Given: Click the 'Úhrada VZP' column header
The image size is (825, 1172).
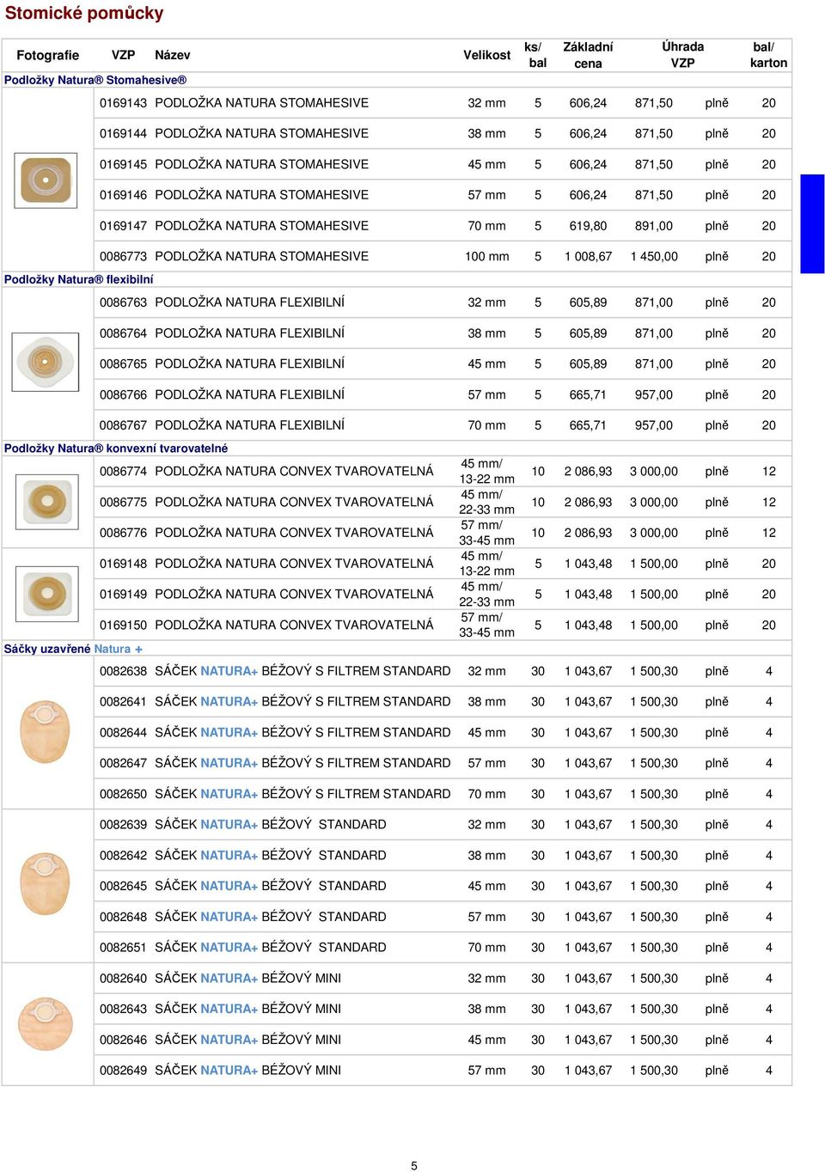Looking at the screenshot, I should [x=683, y=55].
